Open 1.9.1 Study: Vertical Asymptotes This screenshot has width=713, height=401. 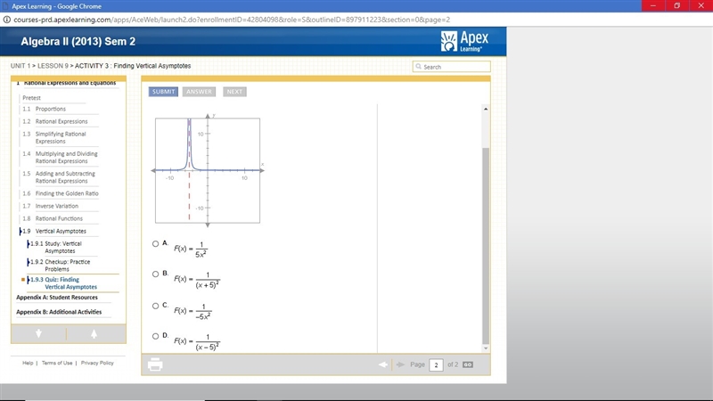point(56,248)
